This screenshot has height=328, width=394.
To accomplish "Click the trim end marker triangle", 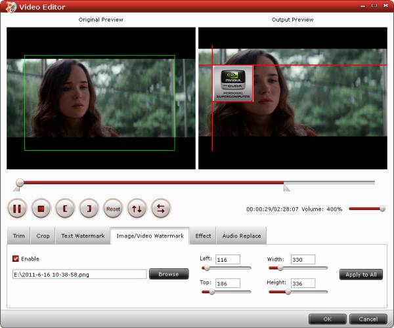I will click(286, 188).
